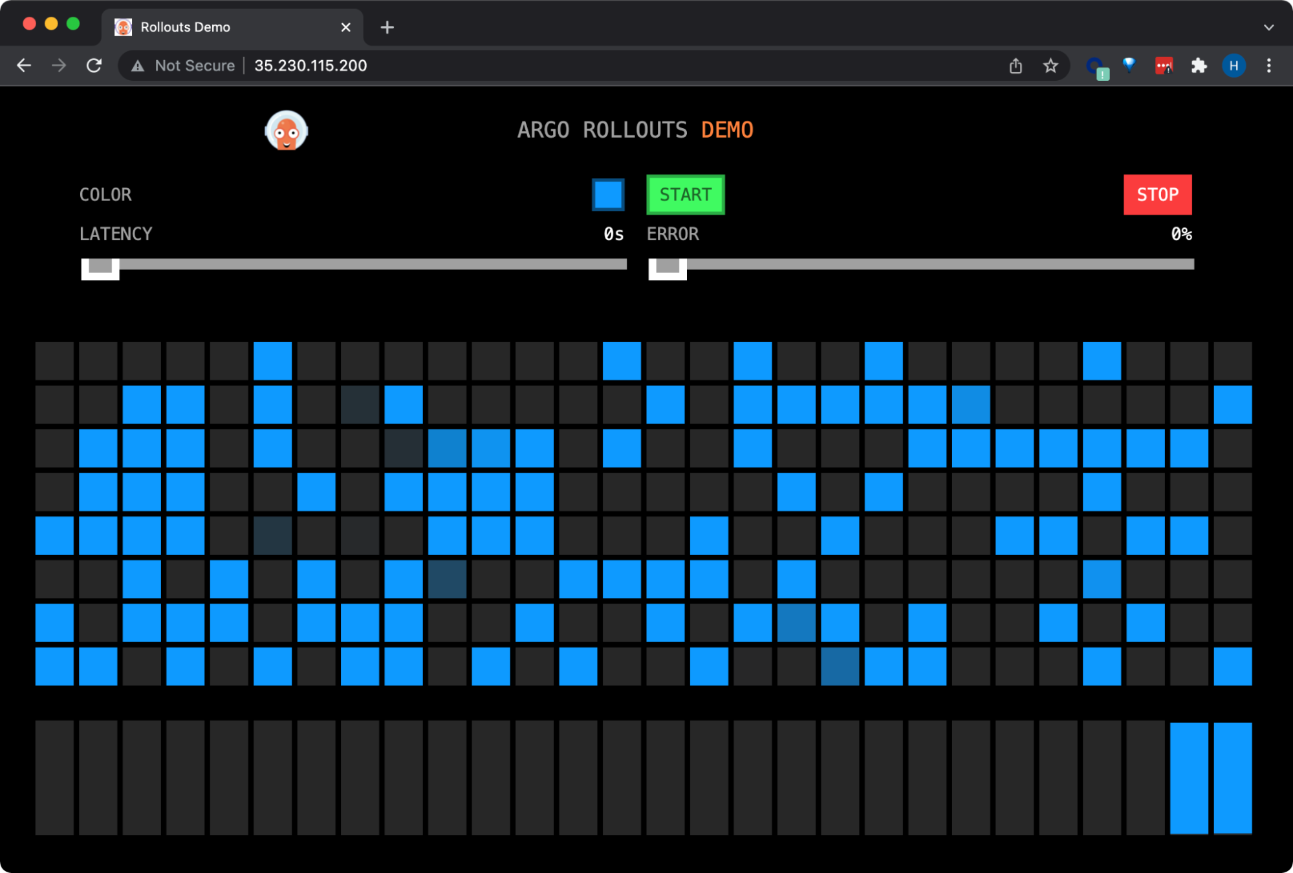Open the share page icon

tap(1016, 65)
